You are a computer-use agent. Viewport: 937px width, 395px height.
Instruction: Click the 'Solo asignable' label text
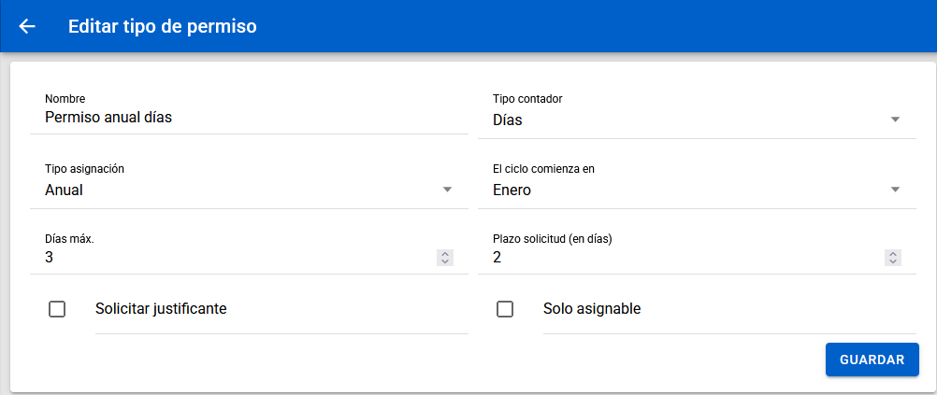coord(592,309)
